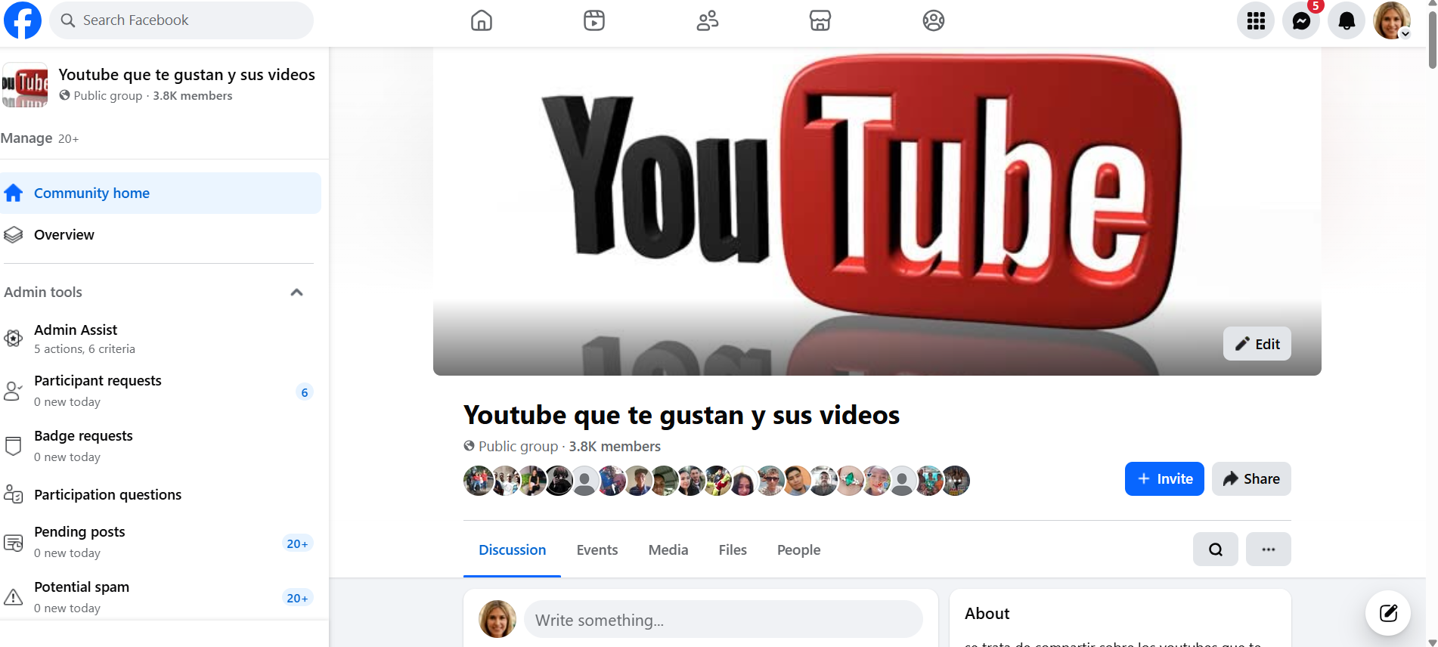Click the Search Facebook field
Viewport: 1438px width, 647px height.
(x=181, y=20)
